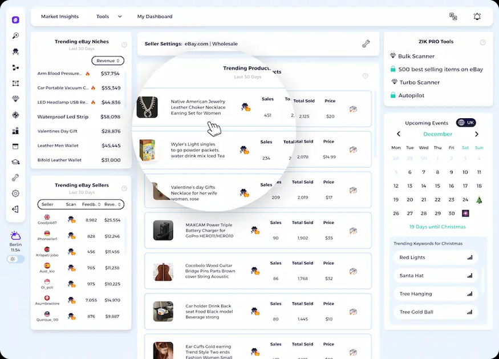Click the crosshair target icon in the sidebar
499x359 pixels.
pyautogui.click(x=15, y=115)
